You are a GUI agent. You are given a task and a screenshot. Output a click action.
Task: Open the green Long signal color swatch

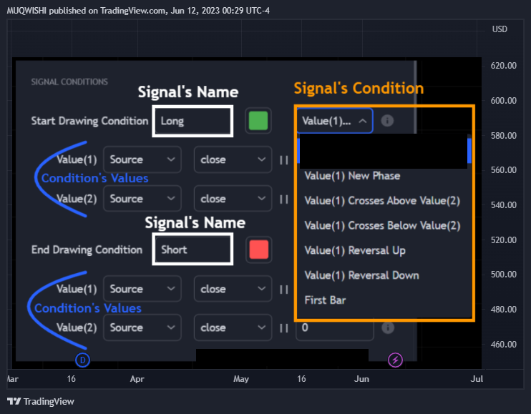coord(258,121)
